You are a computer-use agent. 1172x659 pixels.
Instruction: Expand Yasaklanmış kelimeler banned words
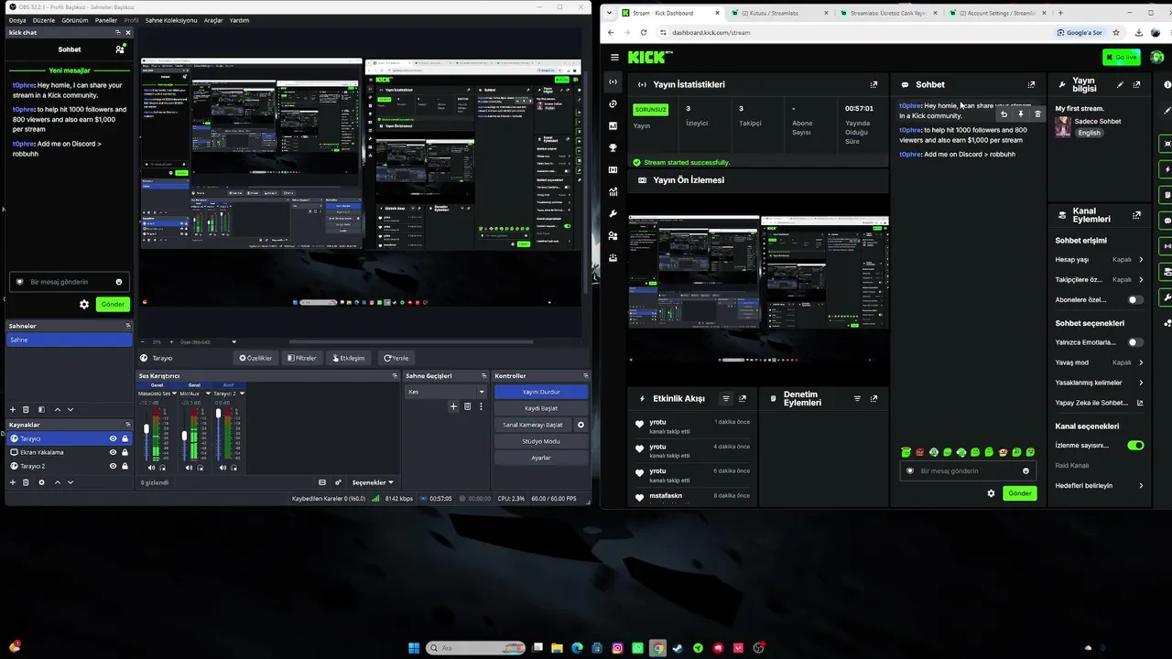1141,383
